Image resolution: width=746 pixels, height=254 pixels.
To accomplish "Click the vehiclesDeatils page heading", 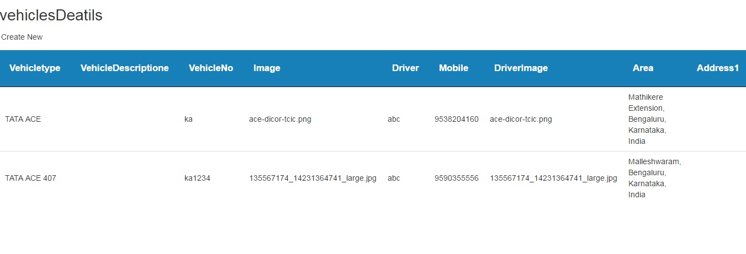I will tap(51, 15).
